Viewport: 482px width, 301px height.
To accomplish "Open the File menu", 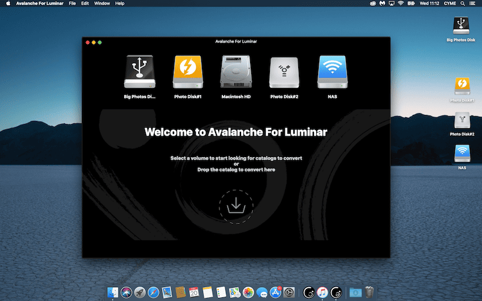I will pyautogui.click(x=72, y=4).
